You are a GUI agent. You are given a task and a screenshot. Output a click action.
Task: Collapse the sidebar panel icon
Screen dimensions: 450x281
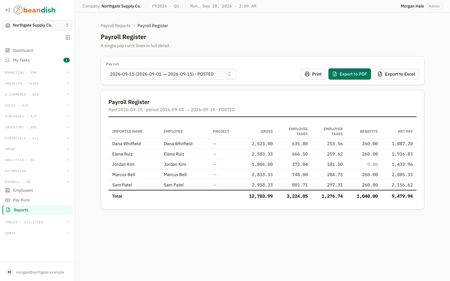68,37
